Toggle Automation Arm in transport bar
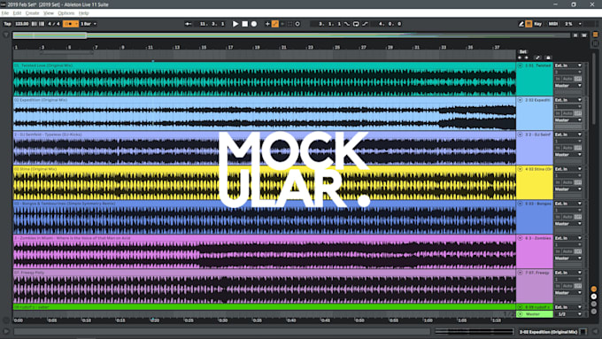602x339 pixels. pos(275,24)
